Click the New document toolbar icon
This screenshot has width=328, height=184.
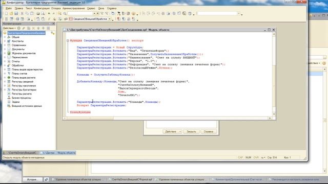[6, 14]
